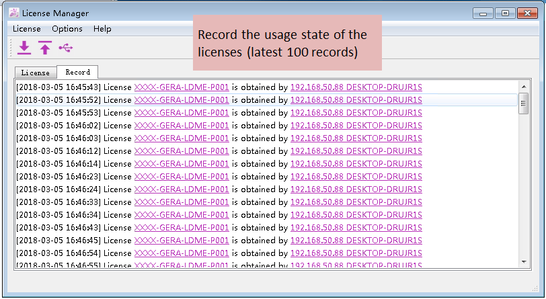This screenshot has width=546, height=299.
Task: Click DESKTOP-DRUJR1S link in 16:46:33 record
Action: pos(384,202)
